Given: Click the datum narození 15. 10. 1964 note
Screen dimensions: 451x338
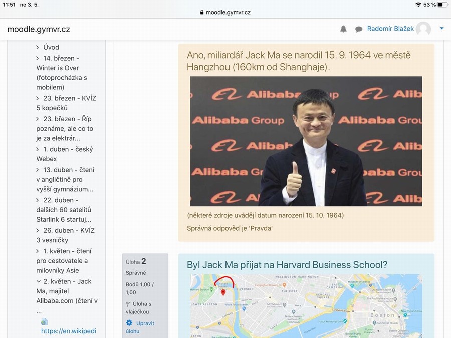Looking at the screenshot, I should [265, 215].
